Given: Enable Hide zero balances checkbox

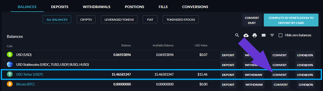Looking at the screenshot, I should pyautogui.click(x=280, y=35).
